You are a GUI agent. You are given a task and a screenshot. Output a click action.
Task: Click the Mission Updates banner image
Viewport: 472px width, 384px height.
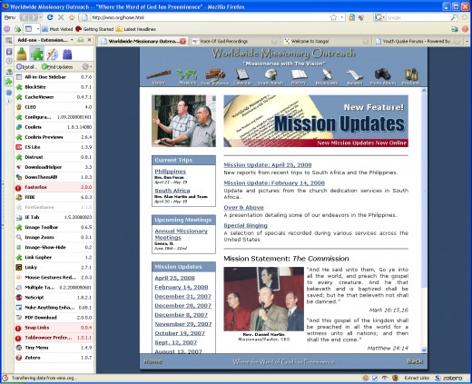pos(316,121)
